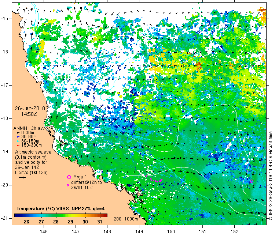Click the 0.5m/s velocity scale arrow
Screen dimensions: 275x234
[22, 178]
